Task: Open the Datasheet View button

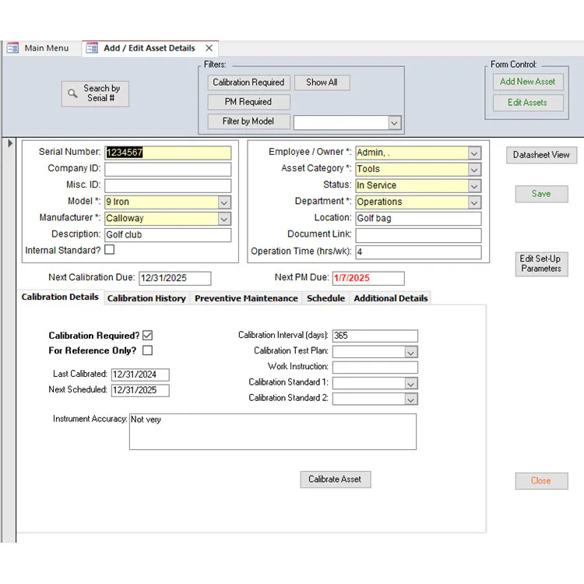Action: [541, 155]
